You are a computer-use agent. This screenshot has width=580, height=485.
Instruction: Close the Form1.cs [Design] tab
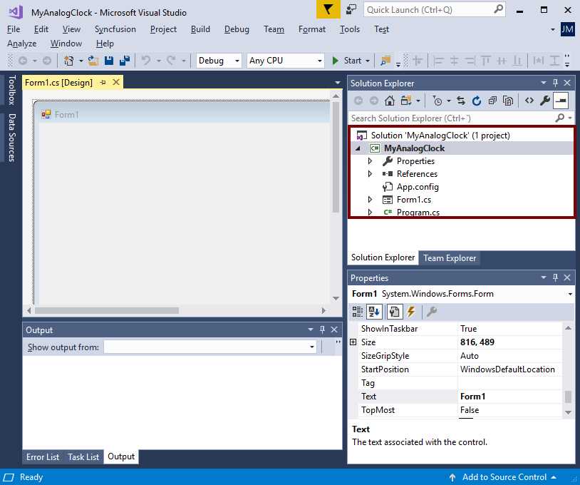click(116, 82)
